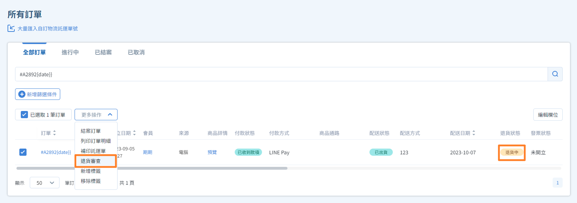Click the bulk import tracking number icon
The image size is (577, 203).
coord(11,28)
